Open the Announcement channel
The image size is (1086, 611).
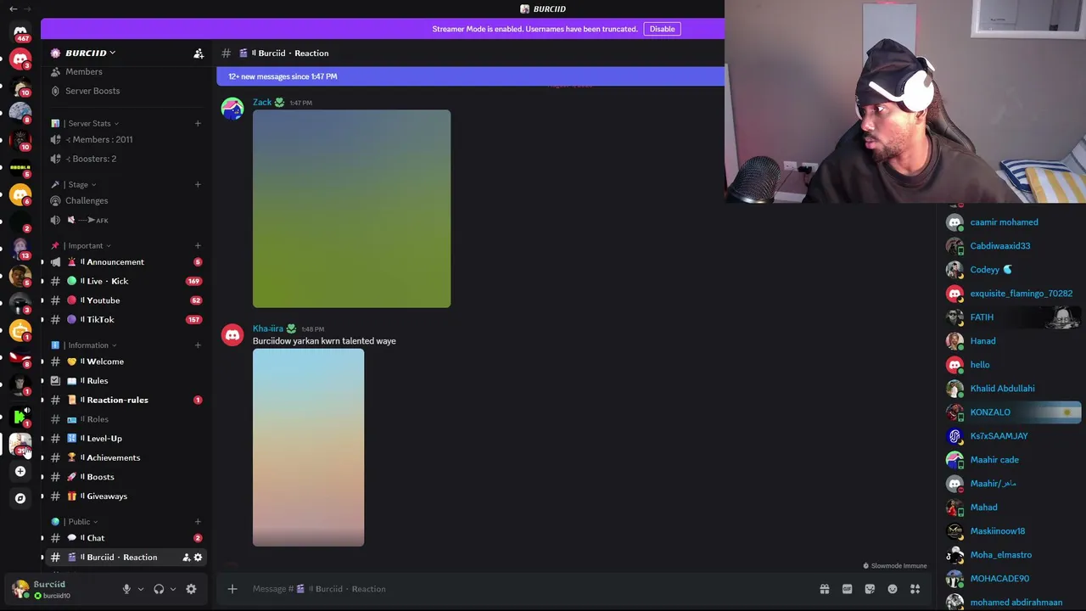tap(126, 262)
